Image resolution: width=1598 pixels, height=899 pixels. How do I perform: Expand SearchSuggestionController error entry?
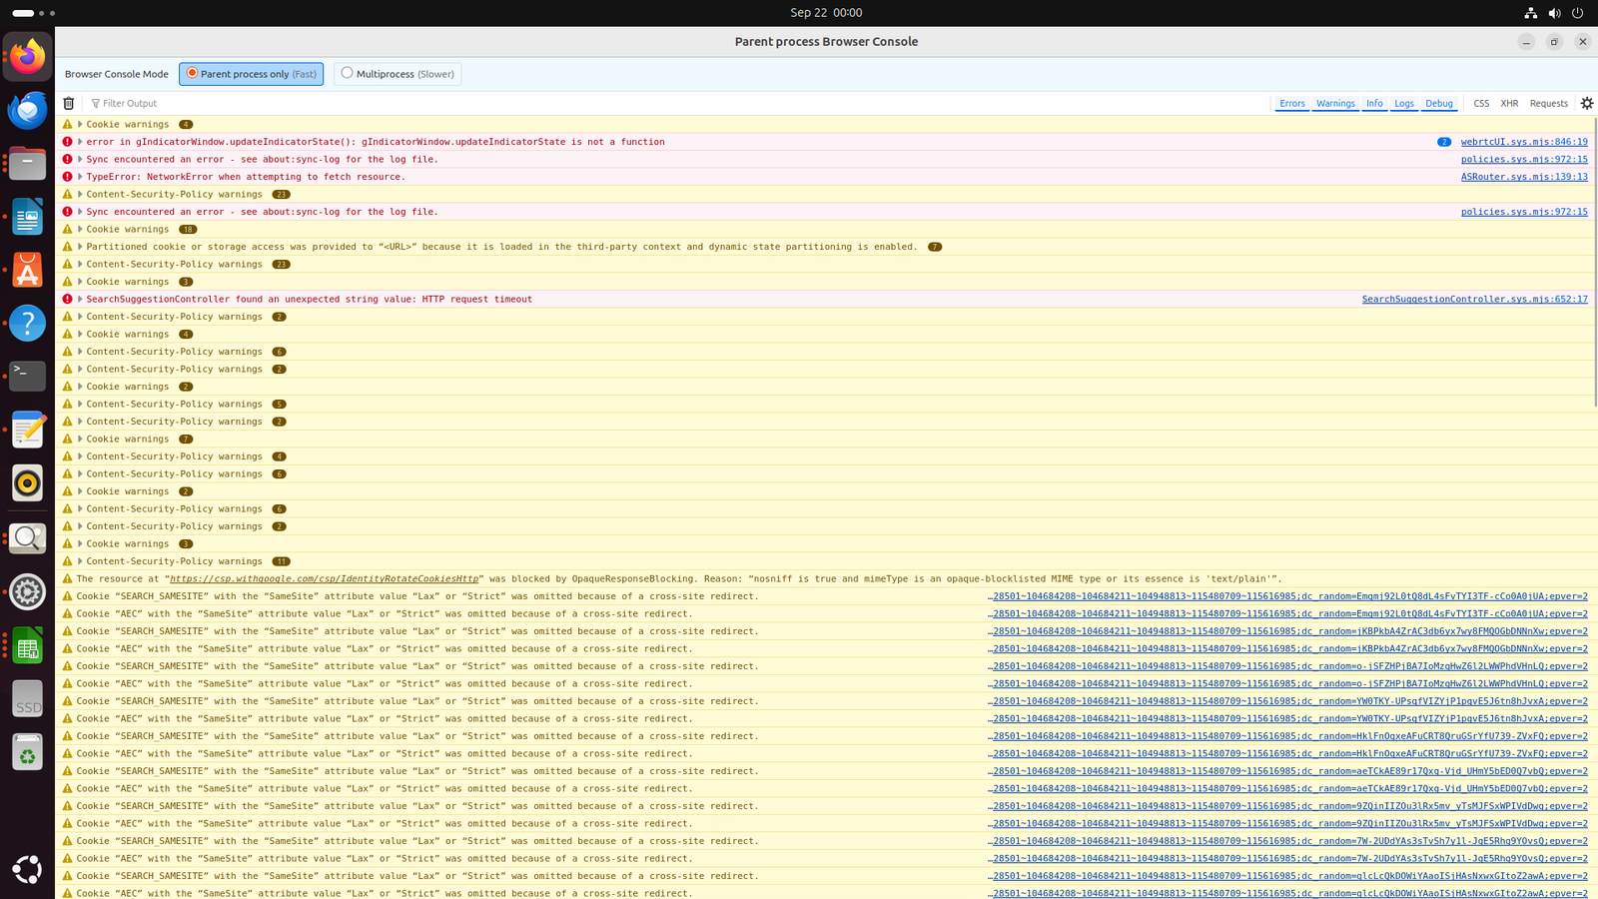click(80, 299)
